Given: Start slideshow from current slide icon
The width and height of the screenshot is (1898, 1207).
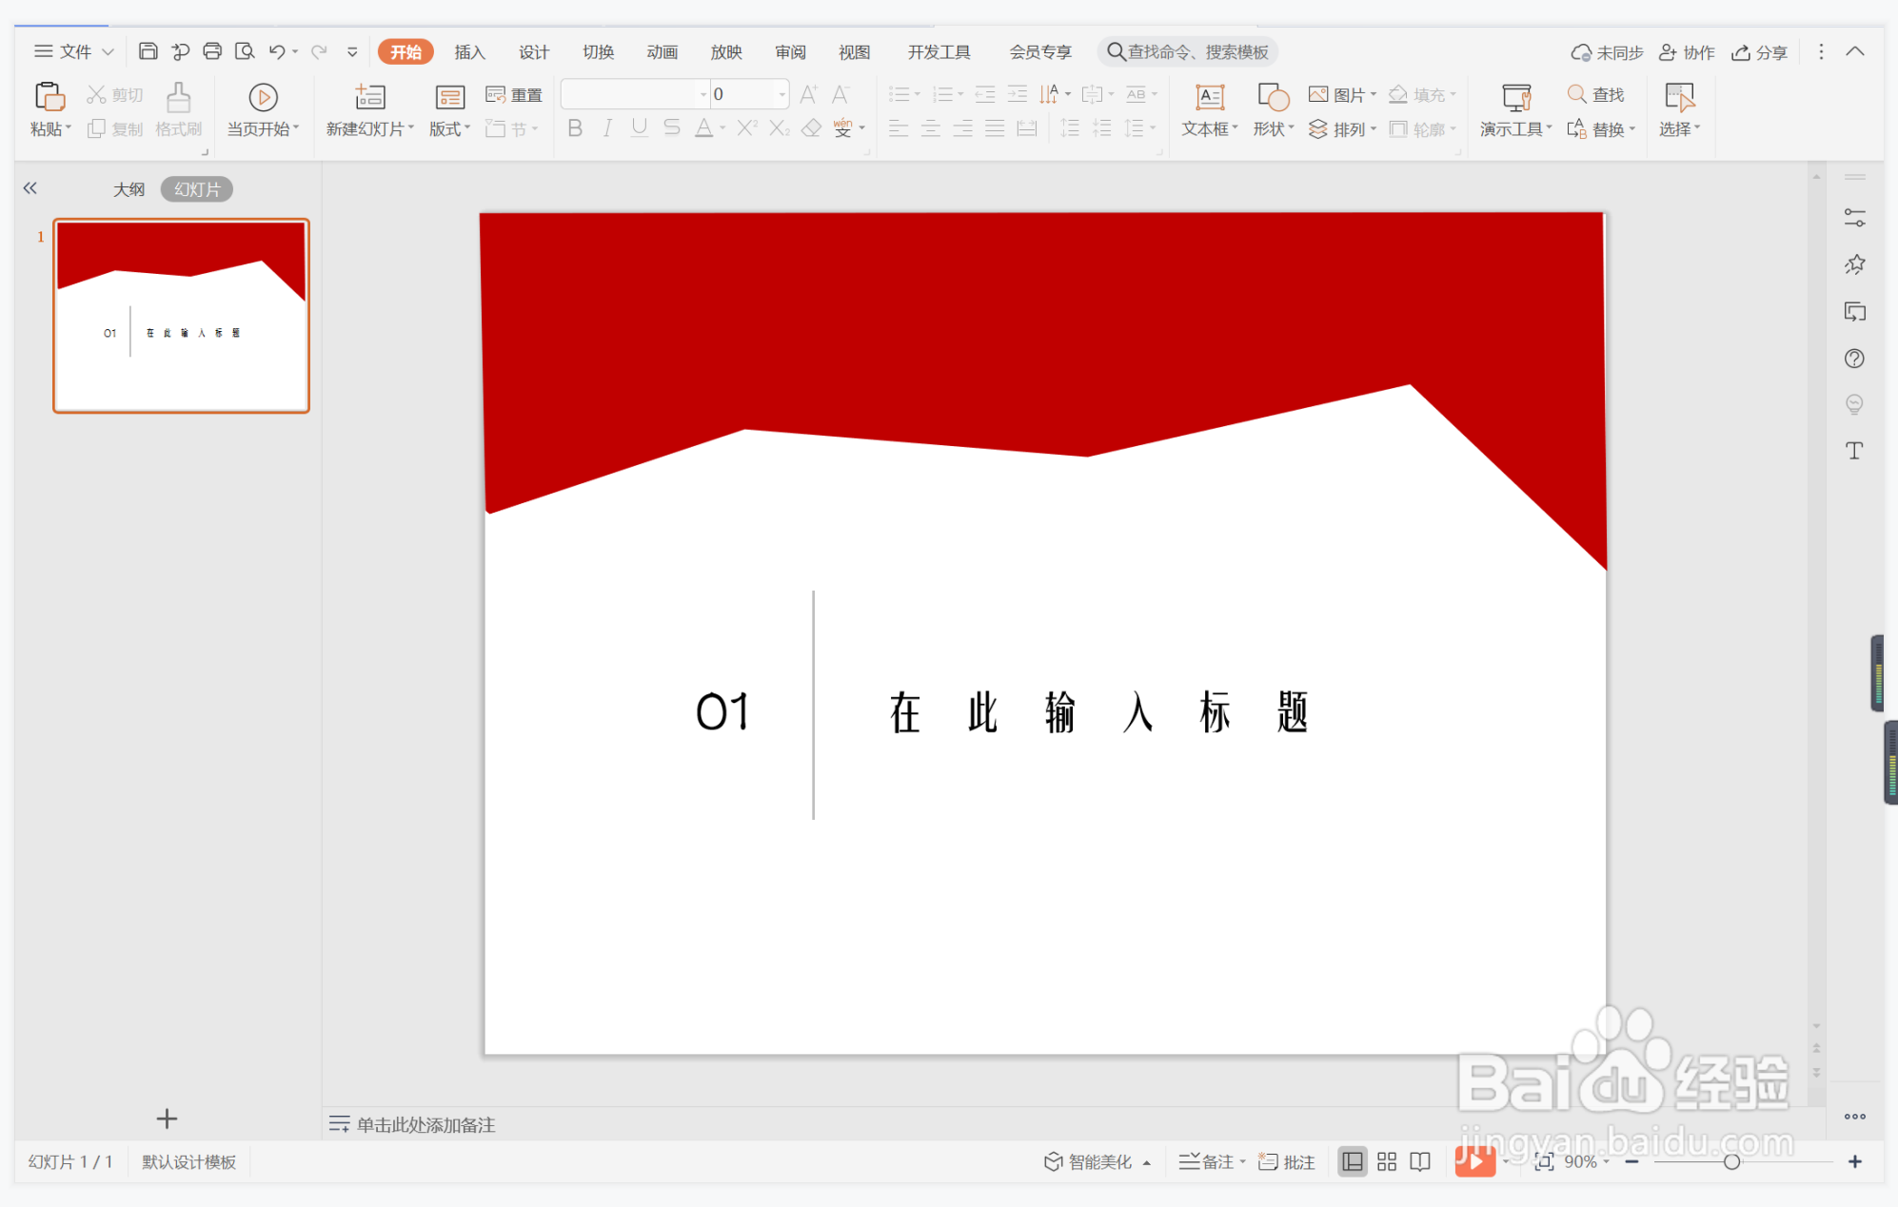Looking at the screenshot, I should [x=263, y=97].
